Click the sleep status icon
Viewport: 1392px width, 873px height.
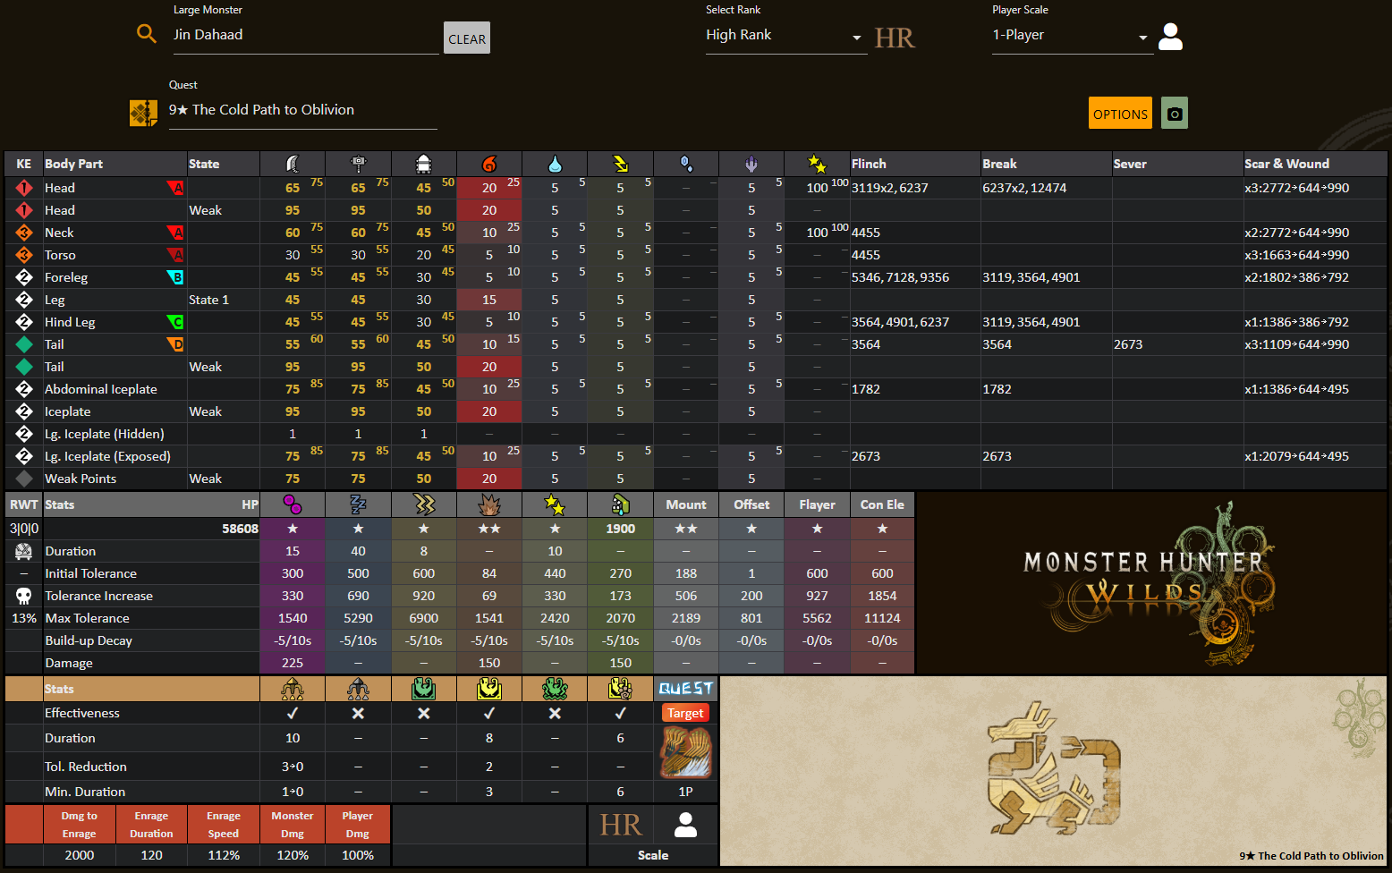coord(358,504)
